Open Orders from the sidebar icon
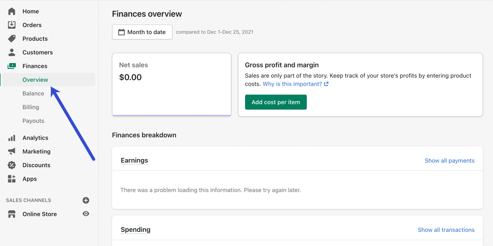The width and height of the screenshot is (493, 246). pyautogui.click(x=12, y=25)
